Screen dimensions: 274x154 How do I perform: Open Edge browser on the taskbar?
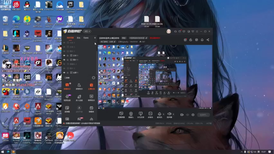(x=8, y=152)
